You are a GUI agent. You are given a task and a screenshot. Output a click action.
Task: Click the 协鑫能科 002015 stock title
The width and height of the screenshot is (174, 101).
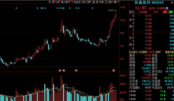(x=149, y=2)
